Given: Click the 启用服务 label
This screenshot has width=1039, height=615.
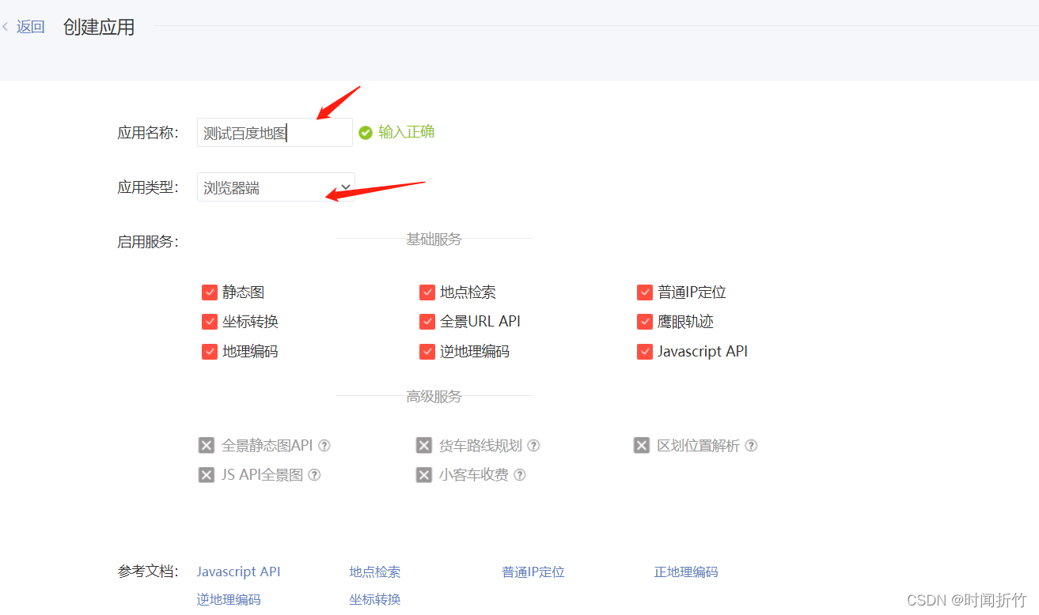Looking at the screenshot, I should (148, 242).
